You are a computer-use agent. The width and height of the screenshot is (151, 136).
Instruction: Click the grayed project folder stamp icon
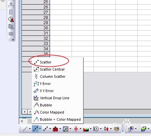click(x=11, y=27)
